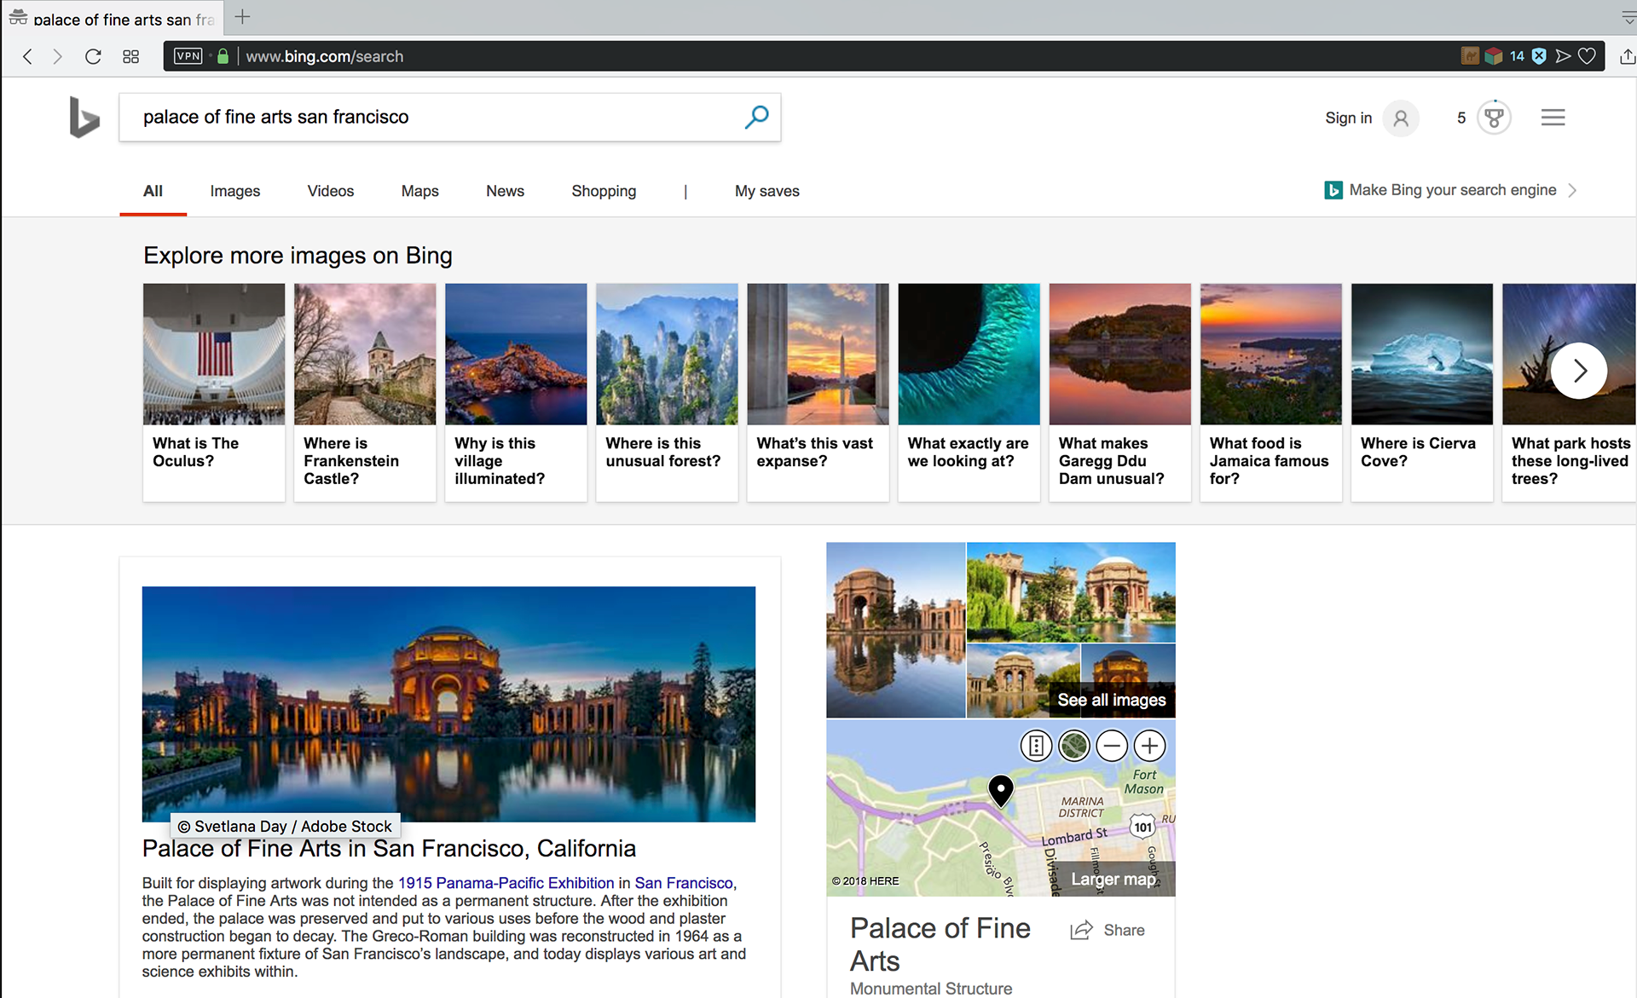Open the hamburger menu at top right
Image resolution: width=1637 pixels, height=998 pixels.
click(1553, 117)
